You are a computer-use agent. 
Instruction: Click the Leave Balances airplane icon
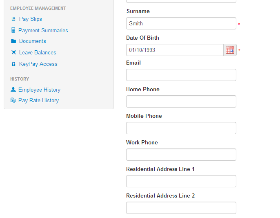[13, 53]
